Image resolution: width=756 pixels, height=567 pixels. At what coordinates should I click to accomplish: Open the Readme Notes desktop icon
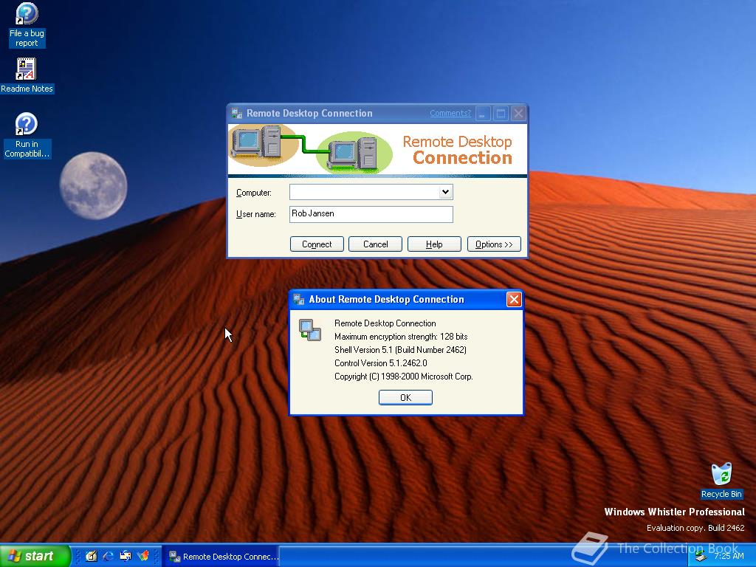(27, 76)
